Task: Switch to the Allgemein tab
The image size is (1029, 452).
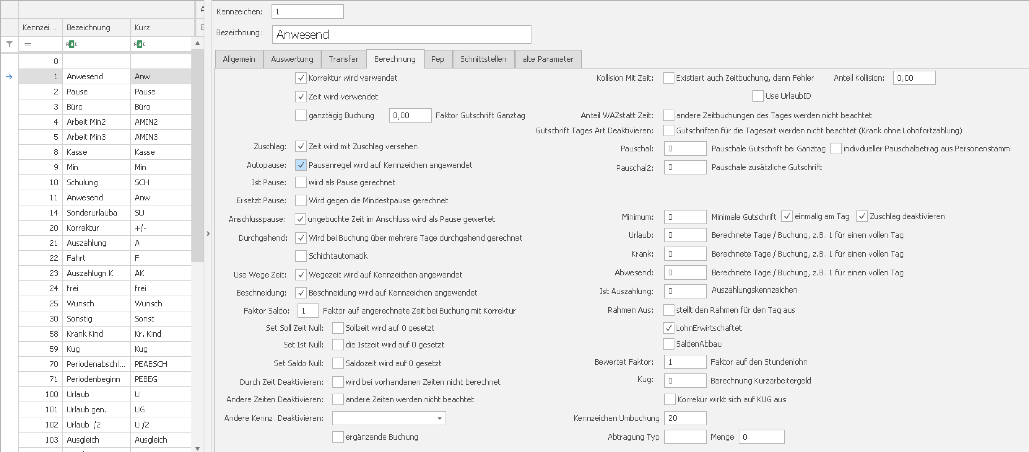Action: [x=239, y=59]
